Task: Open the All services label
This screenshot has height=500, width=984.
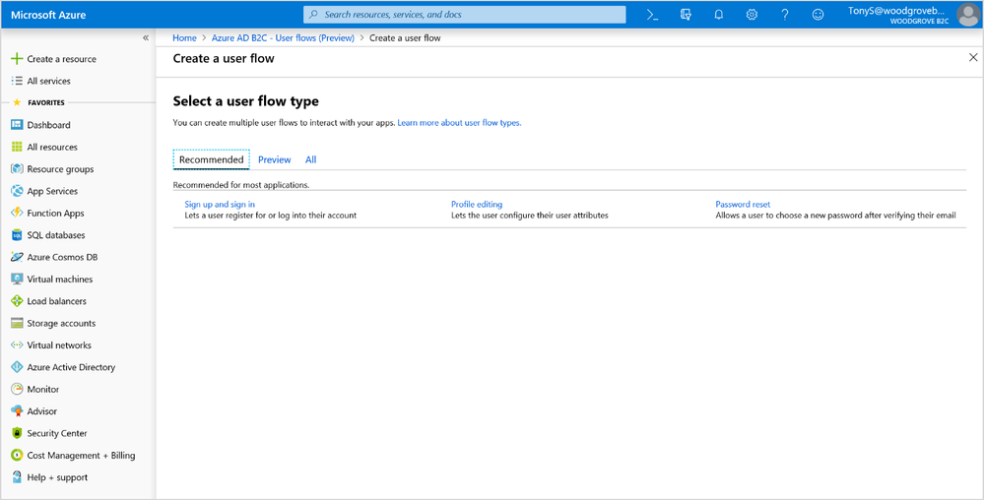Action: [49, 81]
